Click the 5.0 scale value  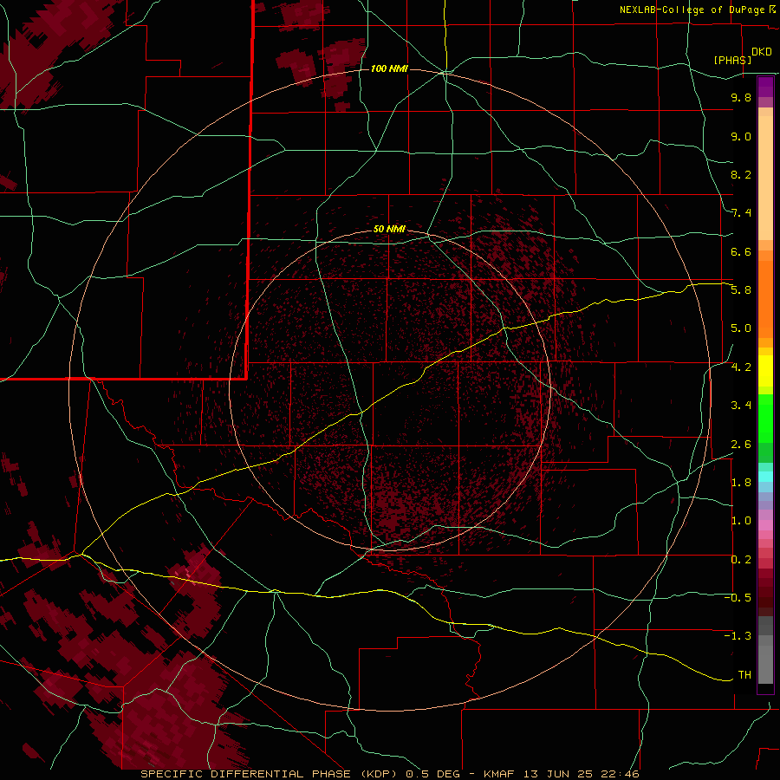(741, 328)
